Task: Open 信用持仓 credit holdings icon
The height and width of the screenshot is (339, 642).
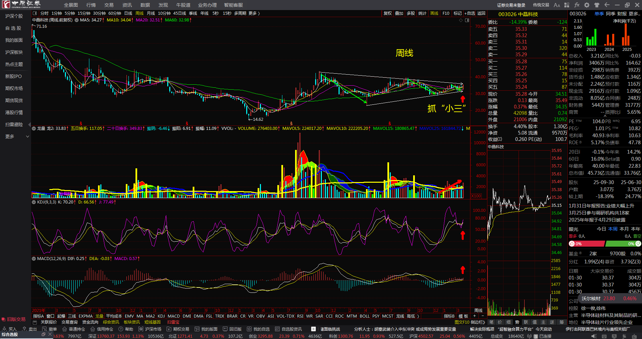Action: (93, 329)
